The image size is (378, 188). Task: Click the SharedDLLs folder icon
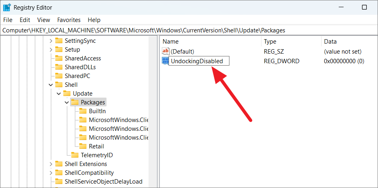(x=59, y=67)
